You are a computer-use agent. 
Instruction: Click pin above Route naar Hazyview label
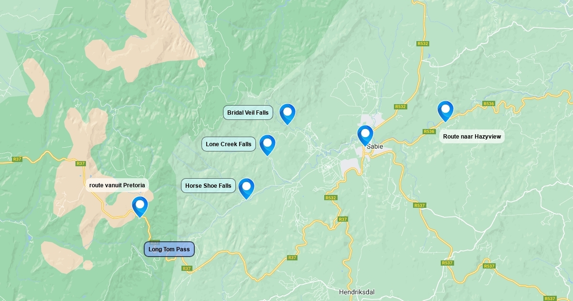(x=446, y=111)
